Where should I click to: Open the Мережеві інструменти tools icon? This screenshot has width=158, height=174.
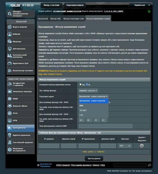coord(10,150)
